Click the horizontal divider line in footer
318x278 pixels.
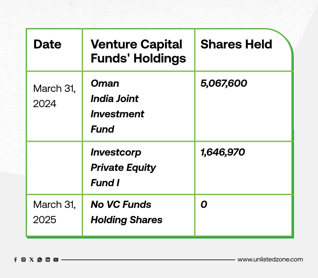148,260
